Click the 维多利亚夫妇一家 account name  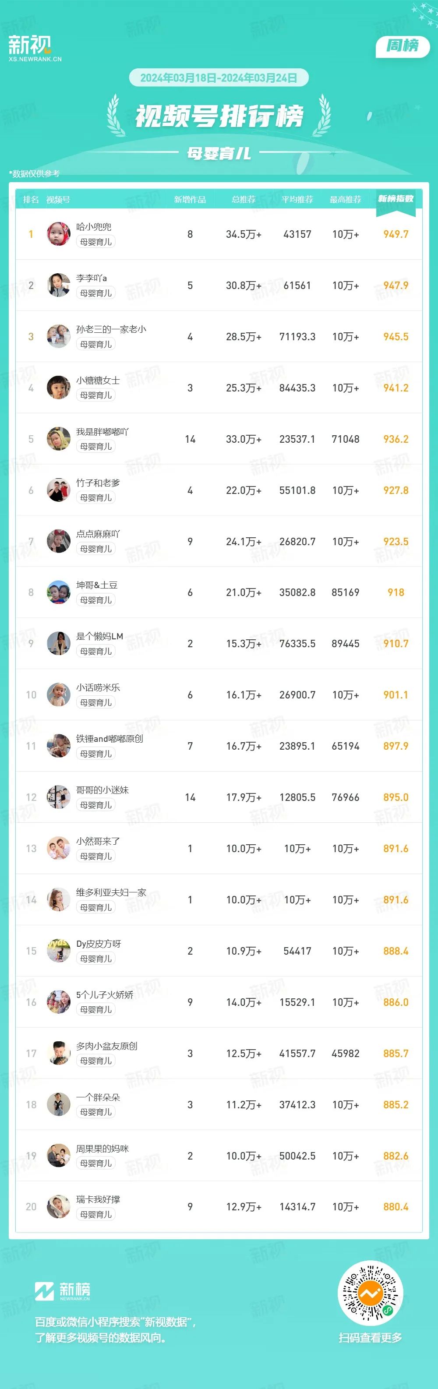click(111, 893)
